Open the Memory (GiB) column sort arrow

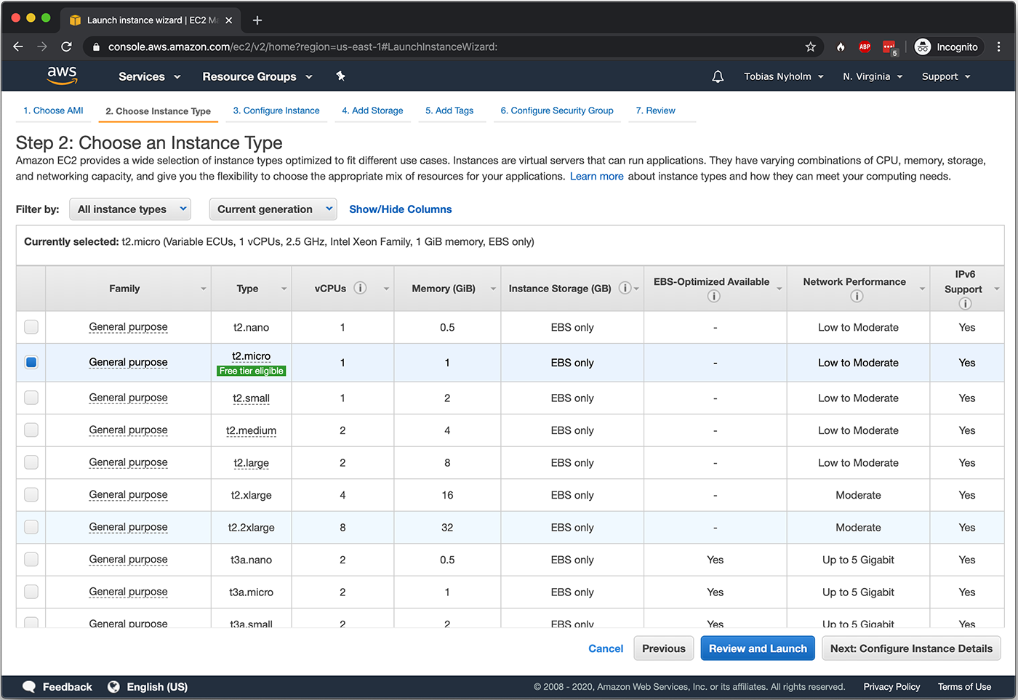493,289
